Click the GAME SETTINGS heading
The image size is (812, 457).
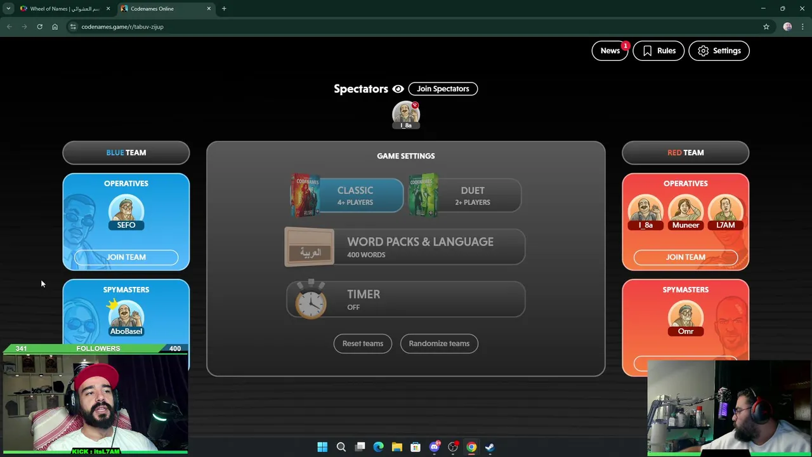coord(406,156)
